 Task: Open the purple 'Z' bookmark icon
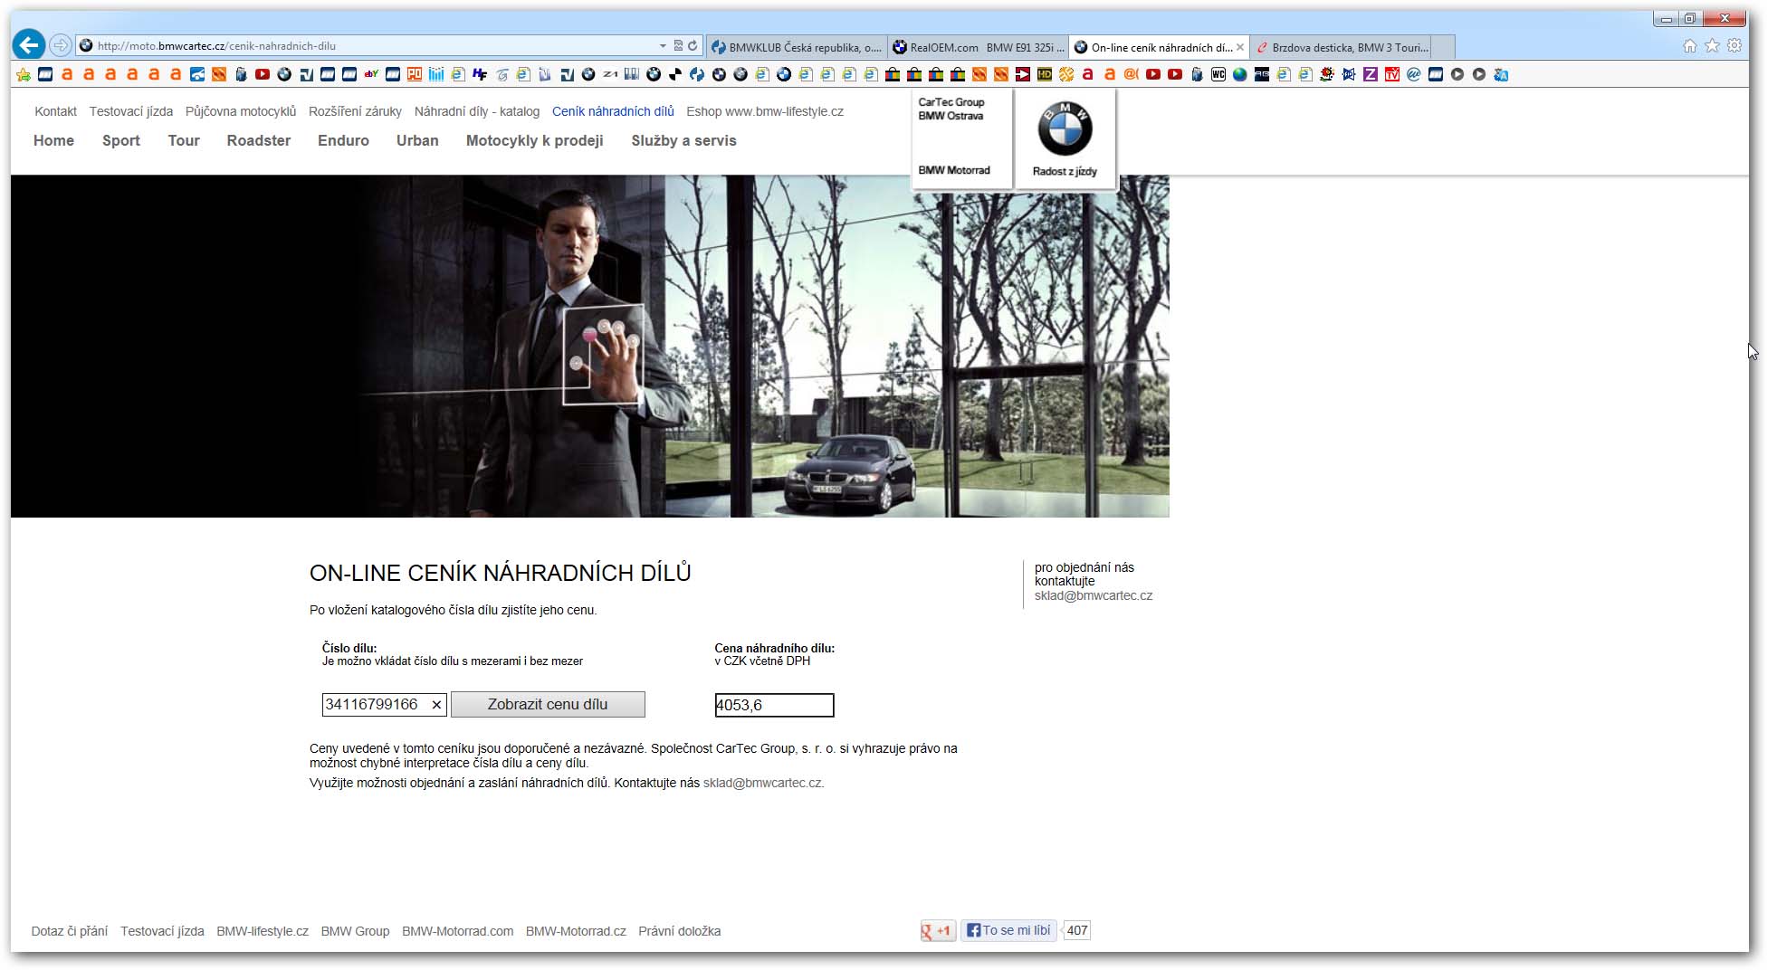click(1371, 74)
